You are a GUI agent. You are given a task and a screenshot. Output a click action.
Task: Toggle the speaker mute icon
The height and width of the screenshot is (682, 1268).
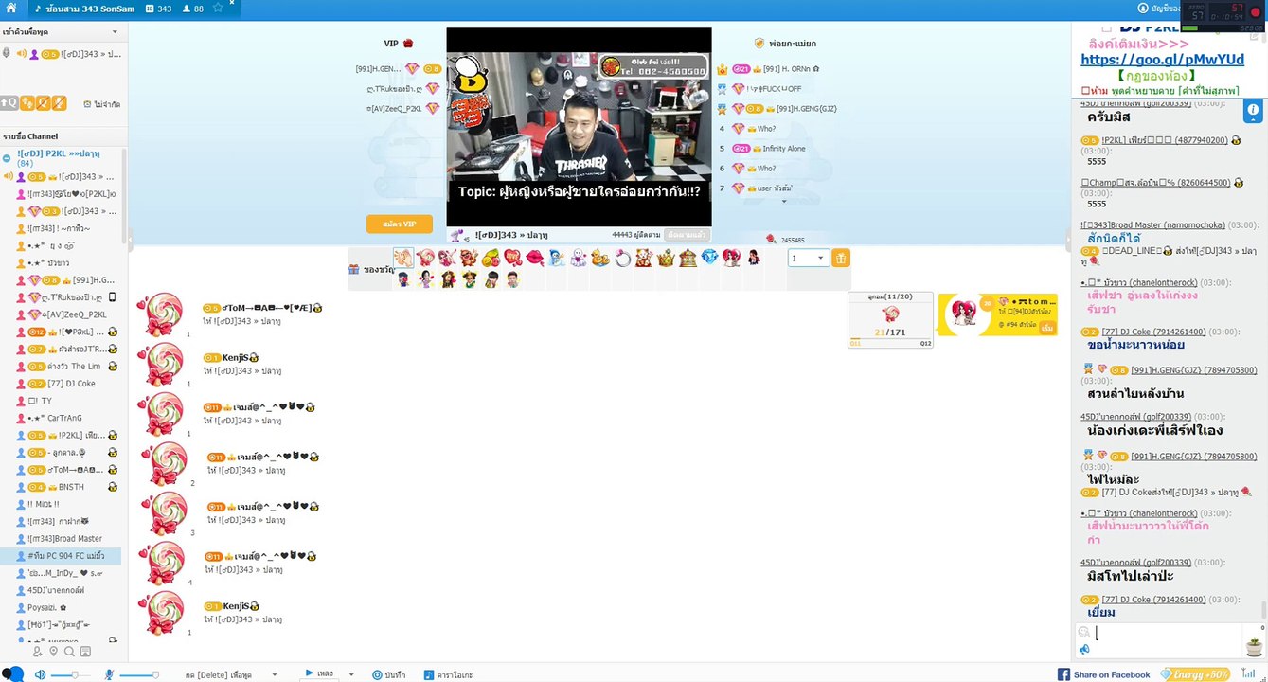(x=40, y=674)
